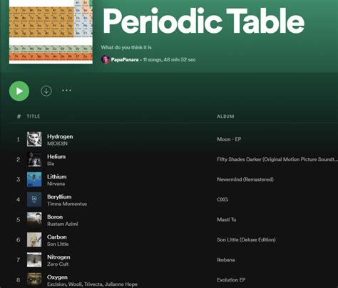Open the three-dot more options menu
This screenshot has height=288, width=338.
[x=66, y=90]
